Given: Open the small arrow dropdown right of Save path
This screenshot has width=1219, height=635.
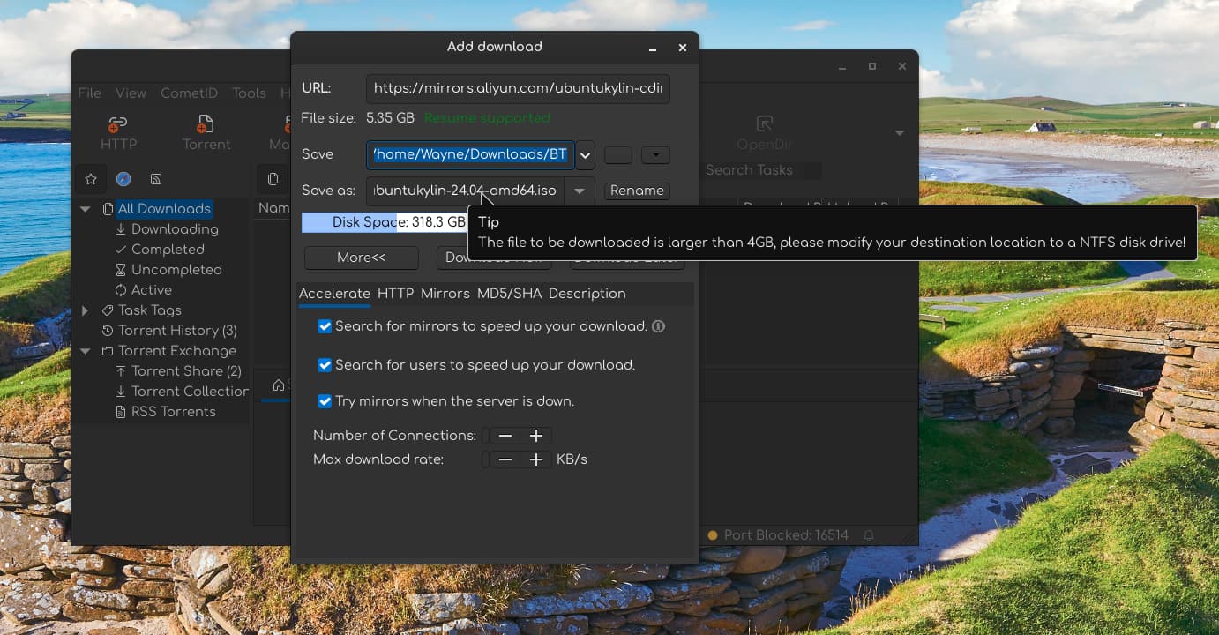Looking at the screenshot, I should [x=655, y=155].
